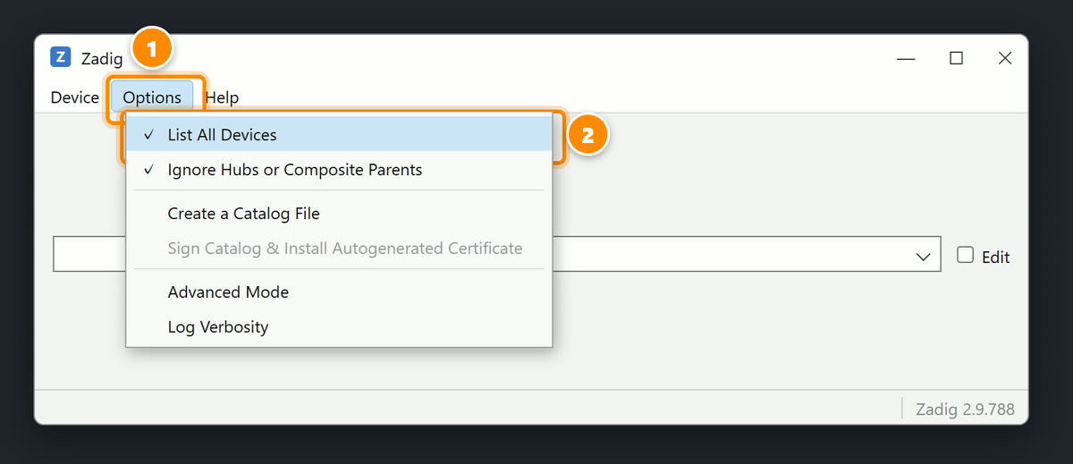Maximize the Zadig window

(956, 58)
